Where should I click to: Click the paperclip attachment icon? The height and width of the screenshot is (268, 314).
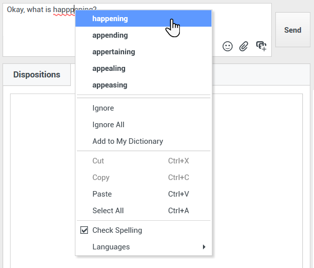[x=244, y=46]
